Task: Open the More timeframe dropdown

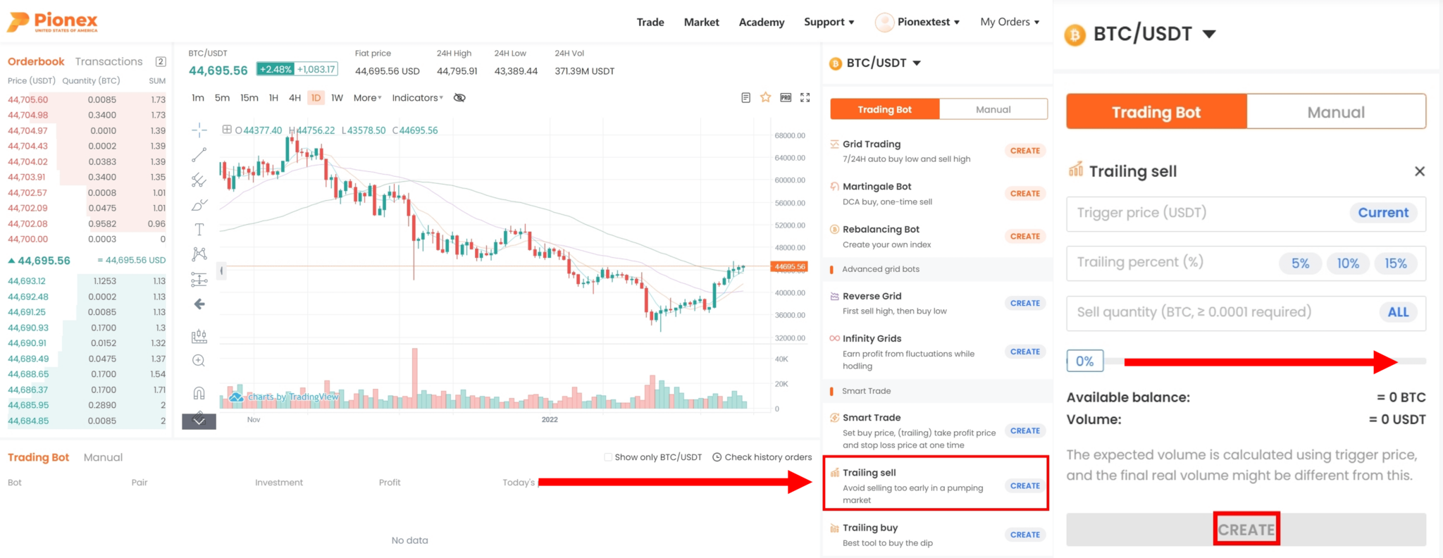Action: (x=364, y=98)
